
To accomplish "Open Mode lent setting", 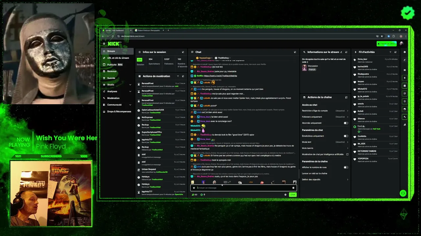I will pos(325,142).
